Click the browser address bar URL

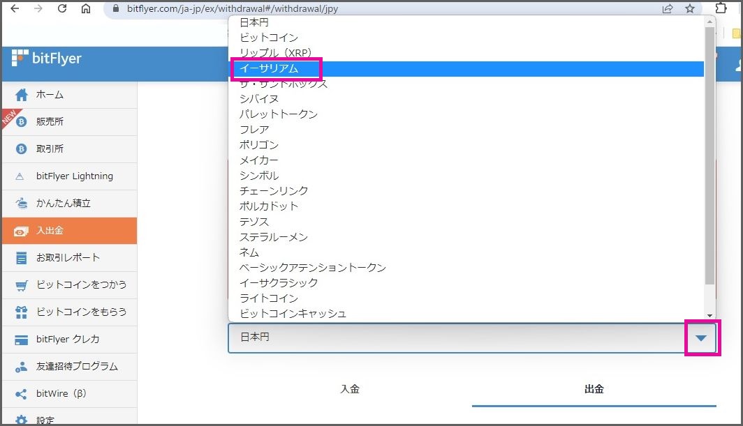tap(232, 8)
